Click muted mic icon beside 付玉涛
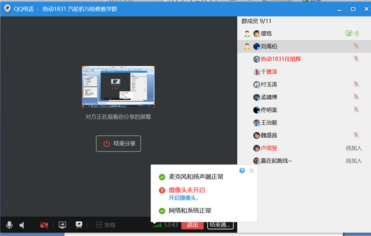 [356, 84]
